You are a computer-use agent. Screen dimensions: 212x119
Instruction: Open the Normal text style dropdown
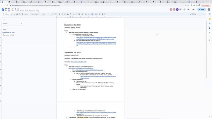(36, 14)
